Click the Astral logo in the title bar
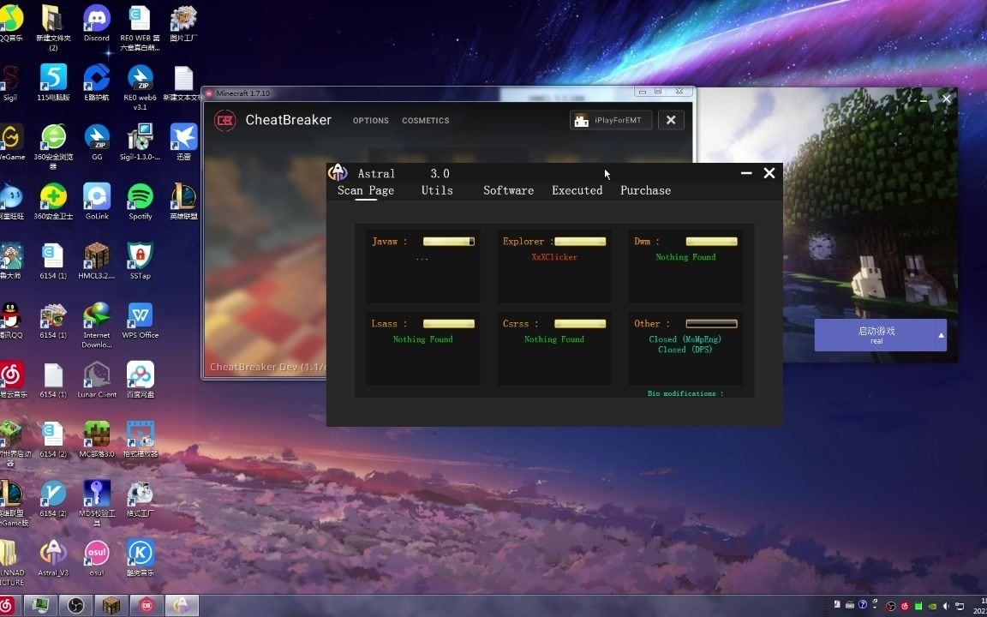 point(338,172)
